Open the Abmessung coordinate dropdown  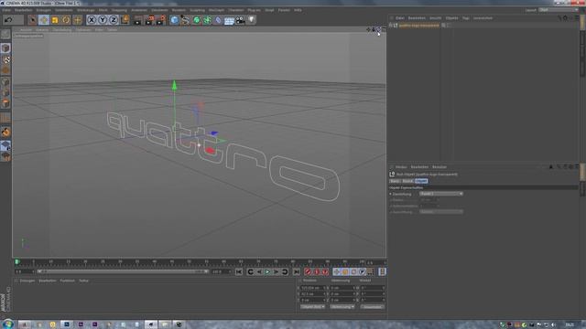342,307
